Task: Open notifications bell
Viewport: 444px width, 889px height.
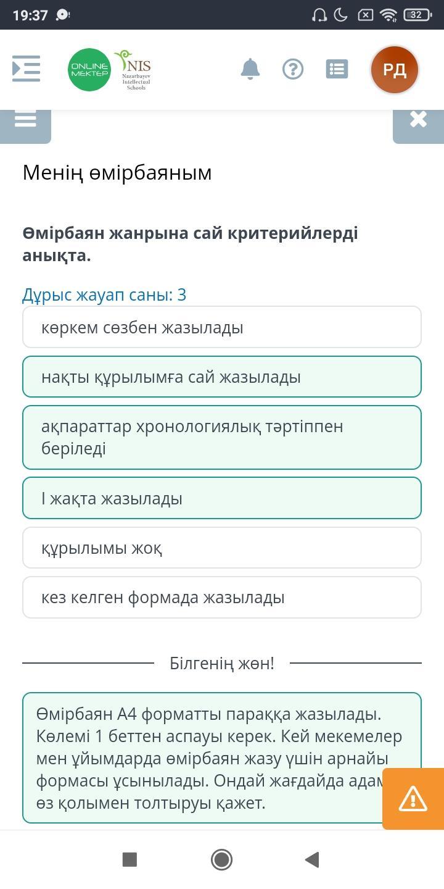Action: point(250,69)
